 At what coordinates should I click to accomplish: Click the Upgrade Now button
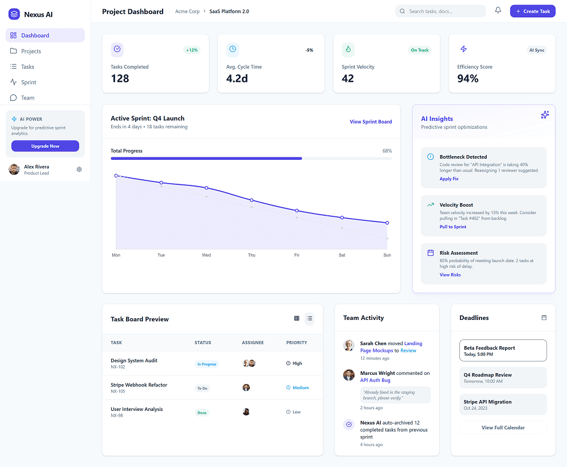click(x=45, y=146)
